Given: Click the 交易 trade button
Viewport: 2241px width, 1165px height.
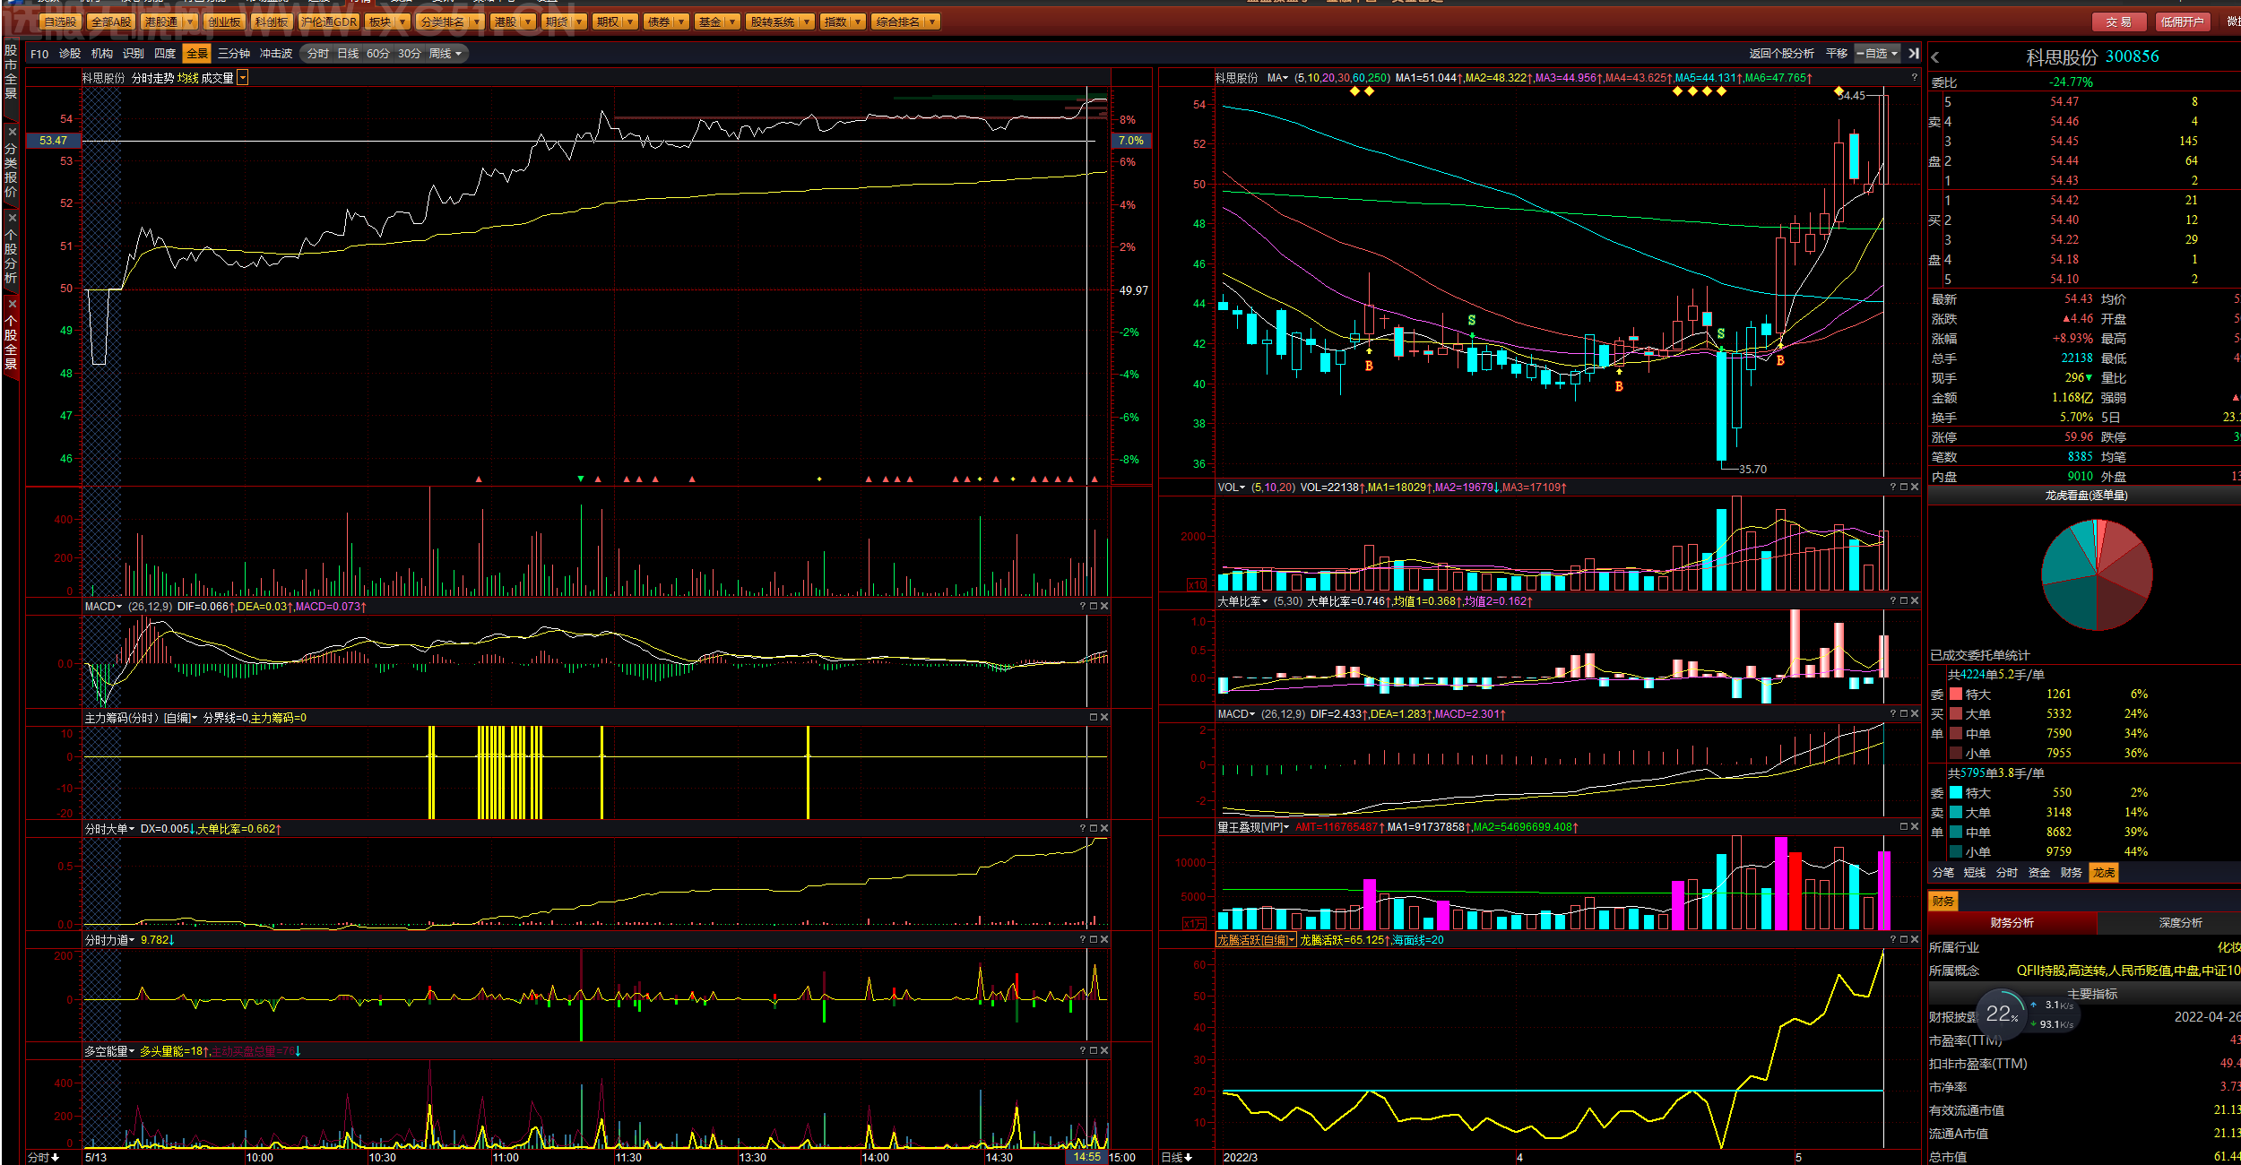Looking at the screenshot, I should coord(2118,22).
